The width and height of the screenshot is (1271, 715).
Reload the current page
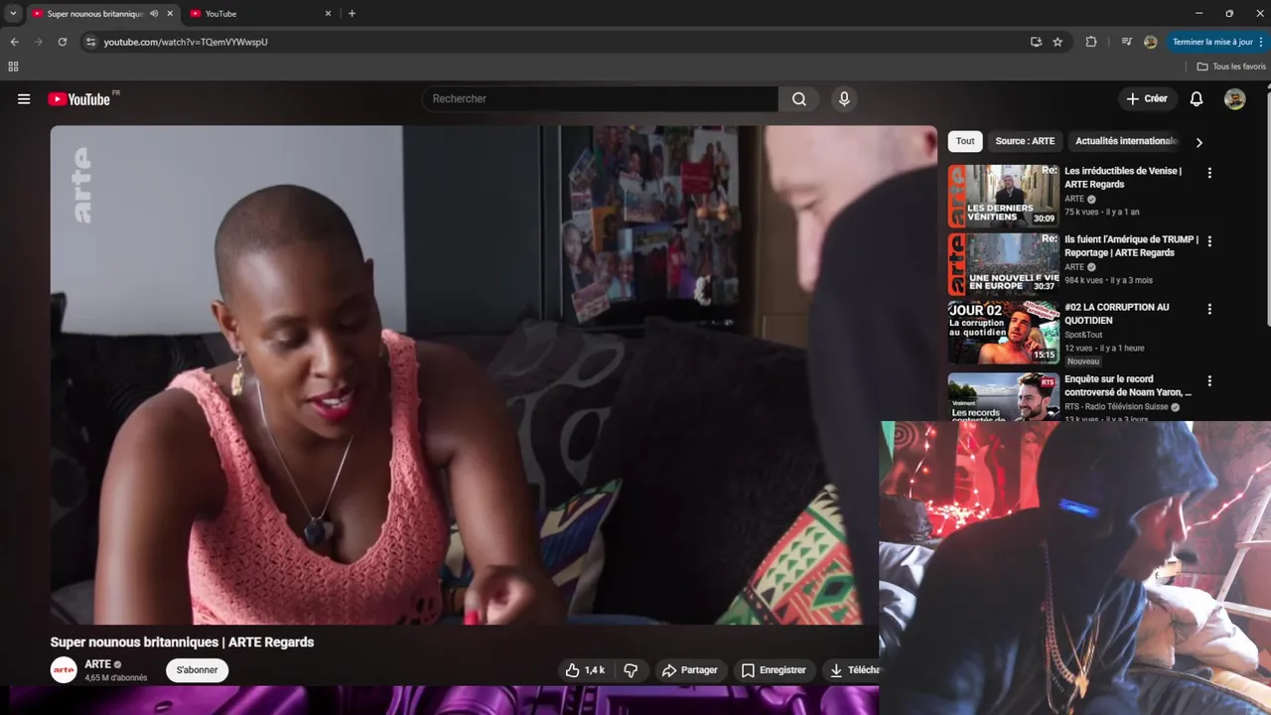coord(63,42)
